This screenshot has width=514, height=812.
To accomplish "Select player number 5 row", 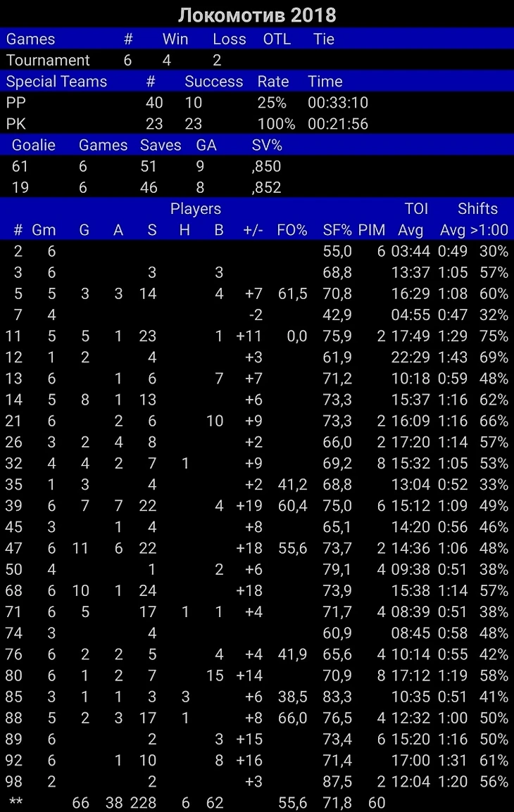I will coord(257,293).
